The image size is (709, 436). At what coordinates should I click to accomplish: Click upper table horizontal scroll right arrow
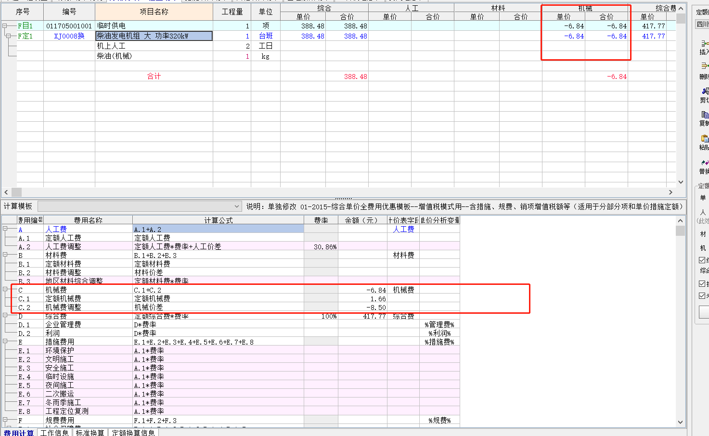pos(670,192)
